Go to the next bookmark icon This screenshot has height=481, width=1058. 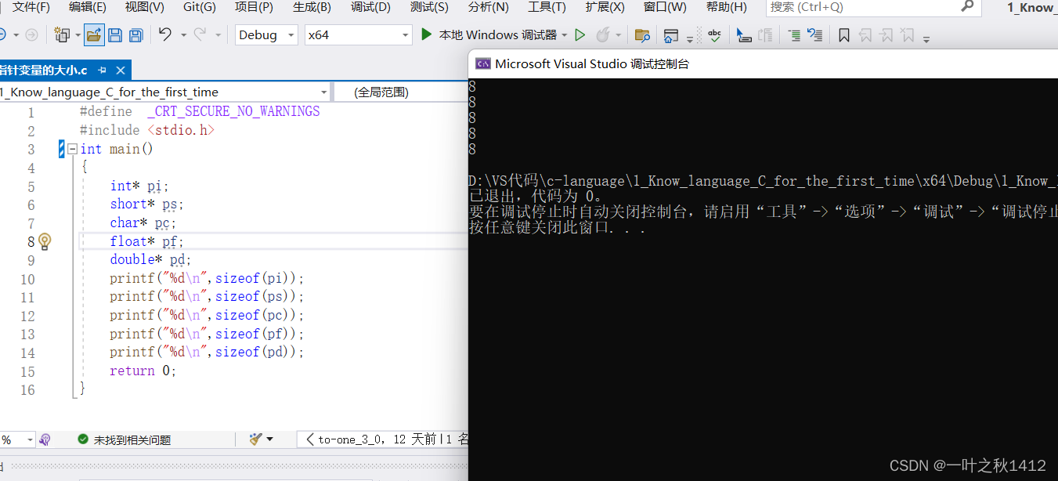[886, 34]
